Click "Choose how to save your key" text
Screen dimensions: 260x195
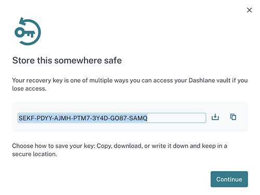coord(54,146)
